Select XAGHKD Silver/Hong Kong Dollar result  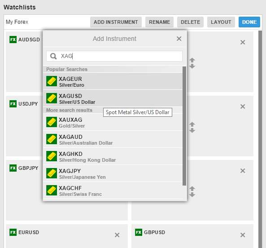113,156
